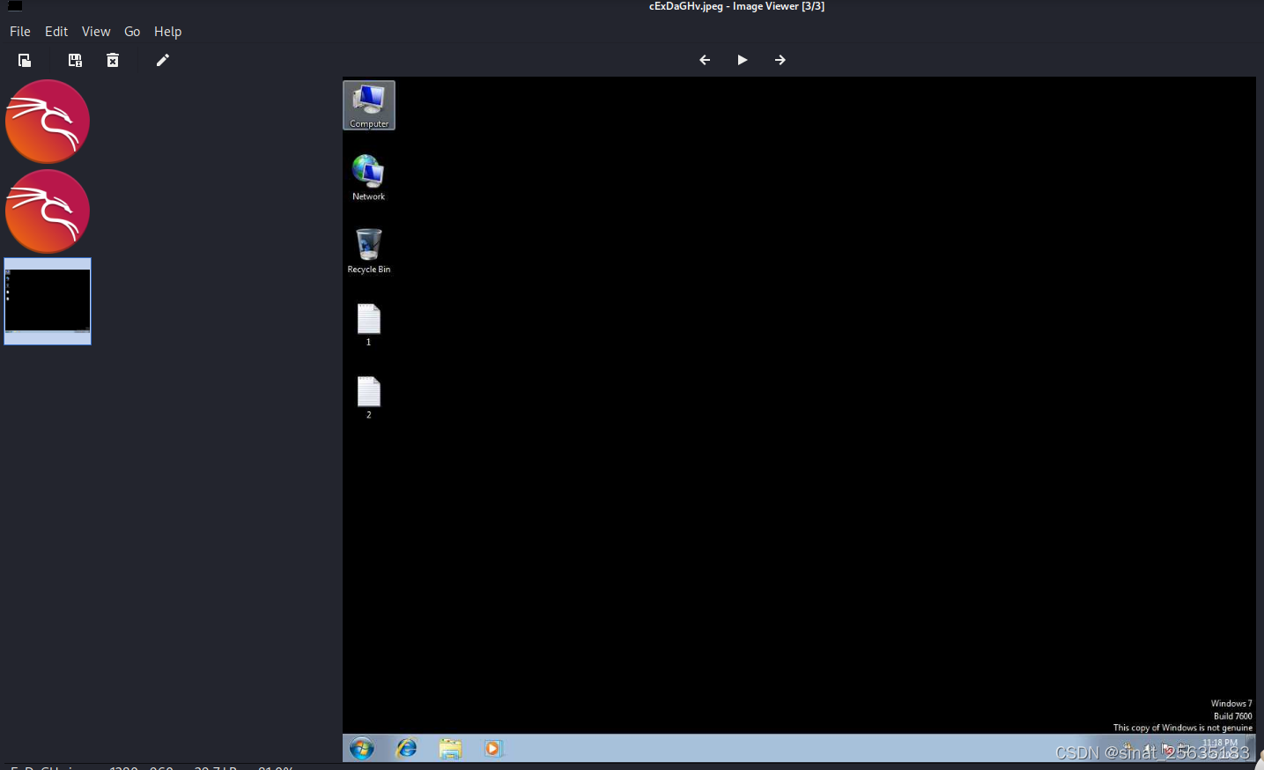The image size is (1264, 770).
Task: Click the window menu icon in the title bar
Action: coord(15,5)
